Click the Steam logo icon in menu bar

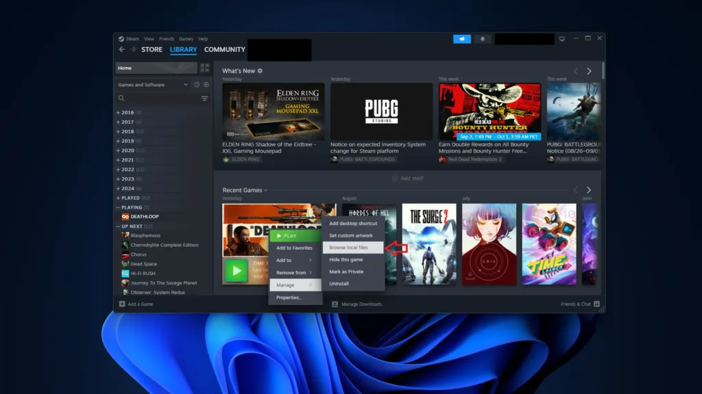121,39
